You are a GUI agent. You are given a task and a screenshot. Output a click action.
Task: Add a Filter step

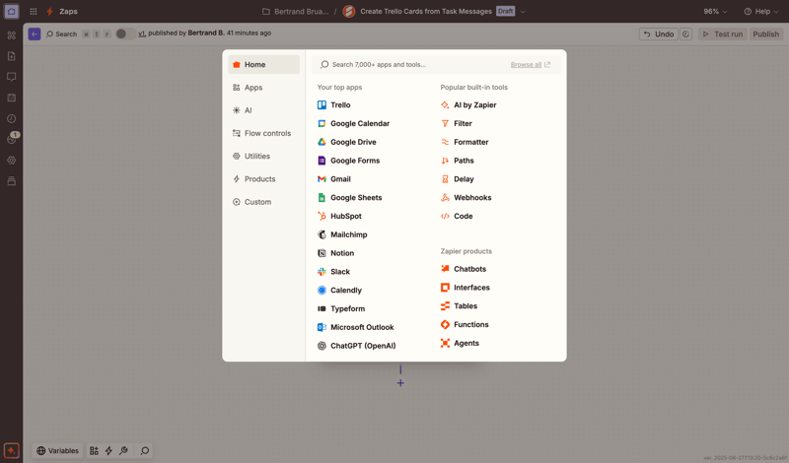click(457, 124)
